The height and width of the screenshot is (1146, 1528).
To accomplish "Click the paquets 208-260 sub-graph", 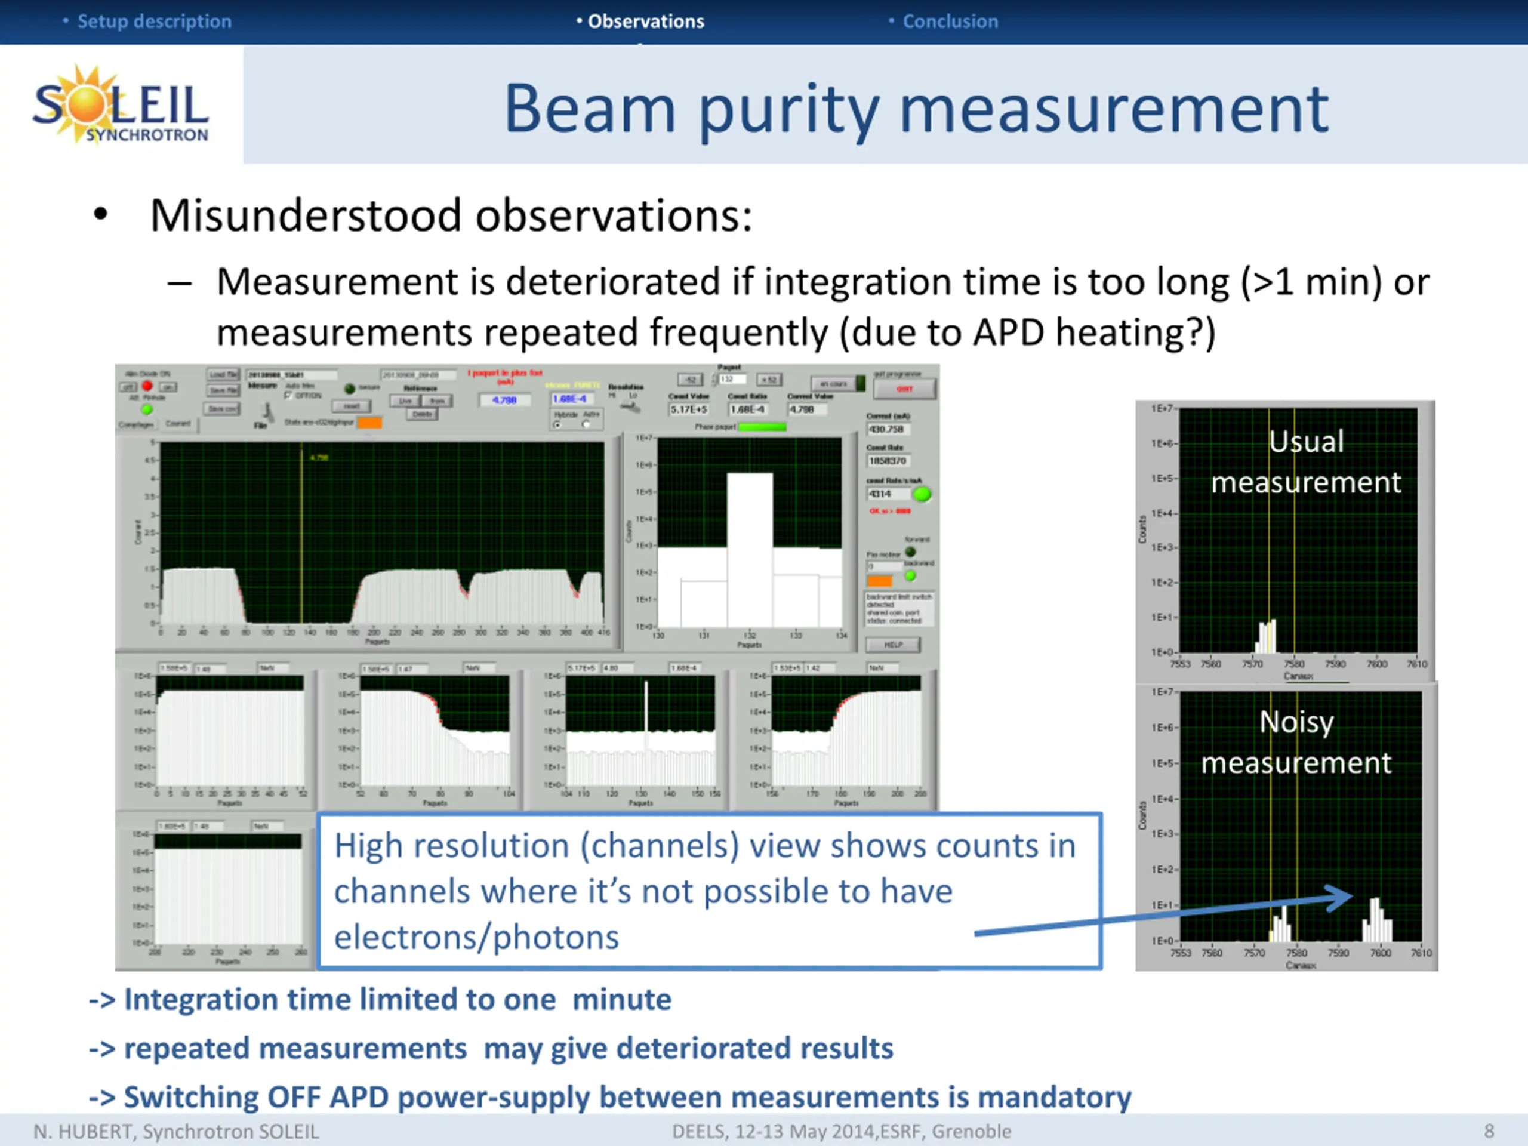I will 228,889.
